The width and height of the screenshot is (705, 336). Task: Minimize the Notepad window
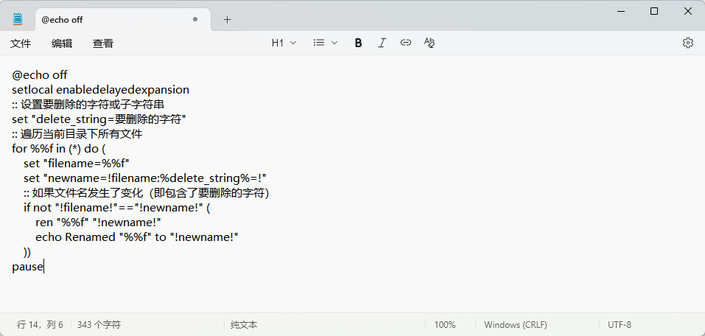621,11
